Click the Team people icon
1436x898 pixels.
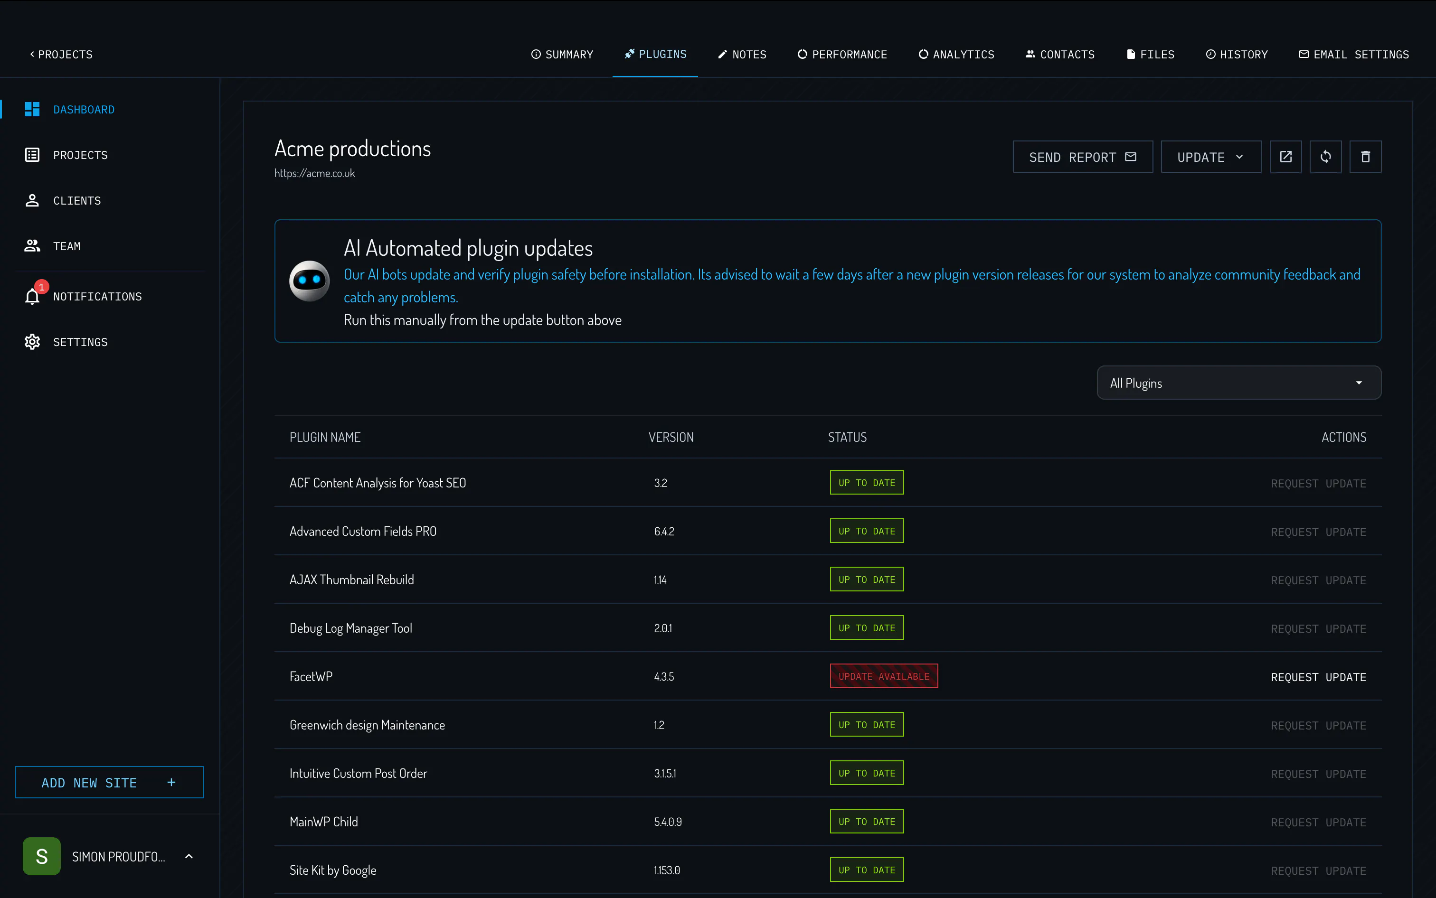click(x=32, y=246)
